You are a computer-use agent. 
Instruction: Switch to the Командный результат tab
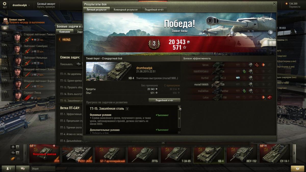tap(126, 10)
